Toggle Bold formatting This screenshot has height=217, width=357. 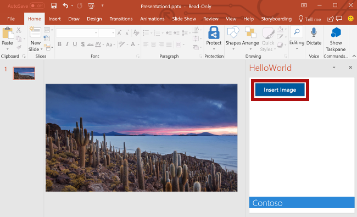click(59, 44)
